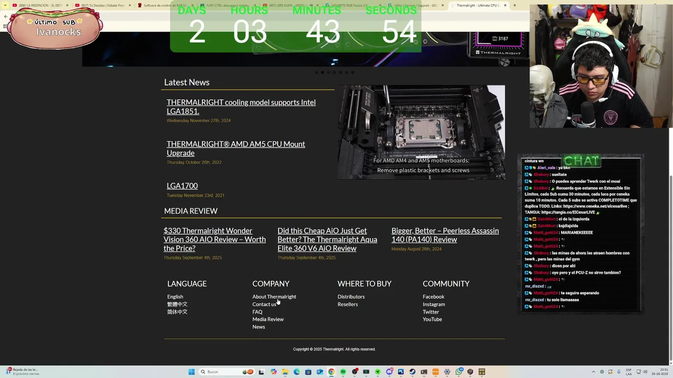Open the Windows Start menu
673x378 pixels.
tap(191, 372)
